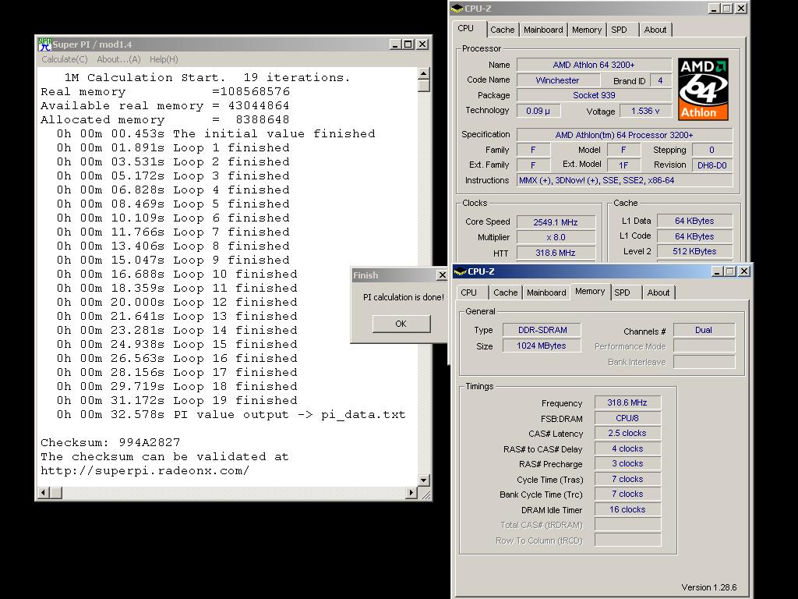Screen dimensions: 798x599
Task: Click the Checksum: 994A2827 line
Action: coord(111,442)
